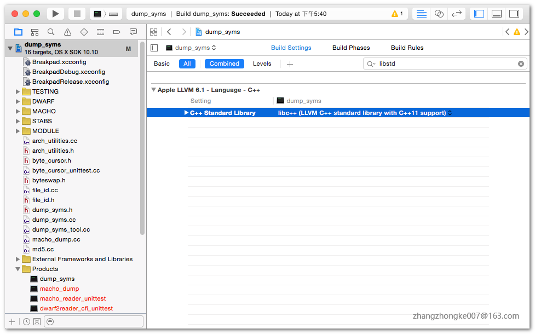Switch to Build Settings tab
This screenshot has width=535, height=334.
click(291, 48)
